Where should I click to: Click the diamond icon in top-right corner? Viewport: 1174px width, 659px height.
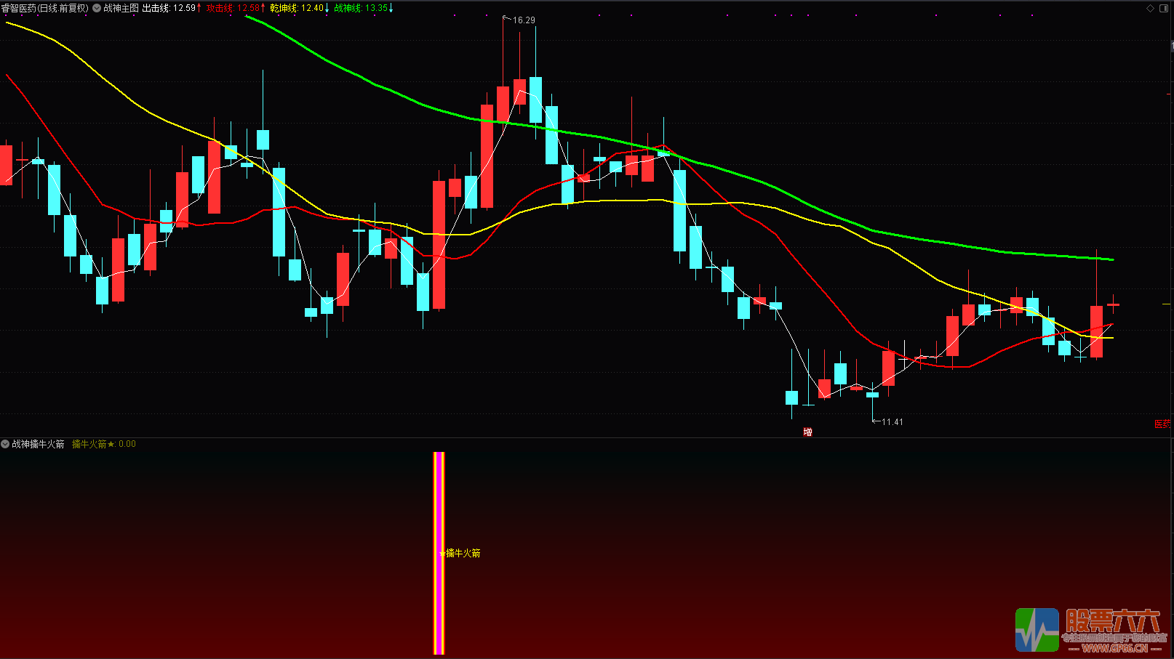[1150, 8]
